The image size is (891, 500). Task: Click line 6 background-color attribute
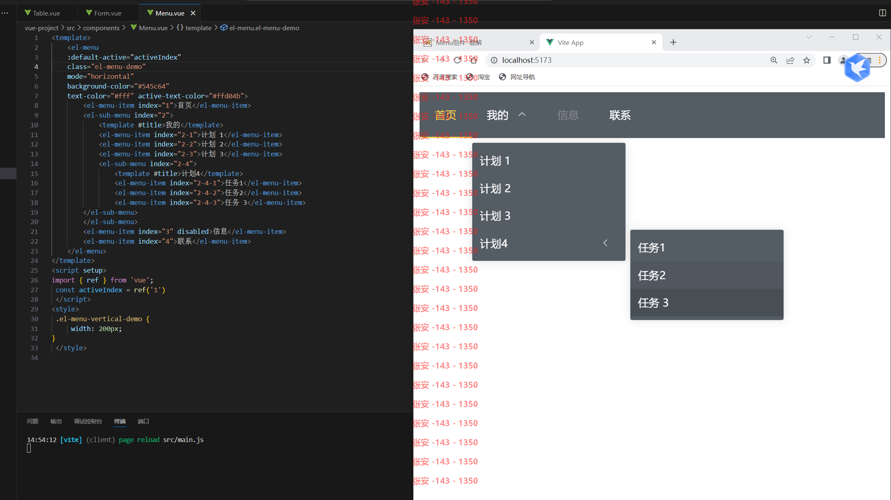118,86
